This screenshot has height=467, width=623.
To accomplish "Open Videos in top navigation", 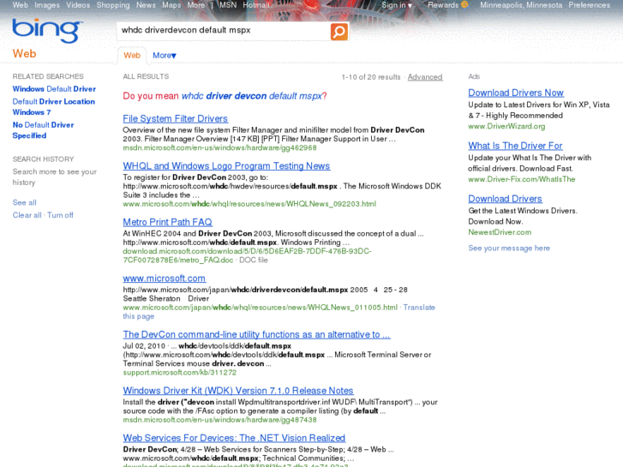I will pos(78,5).
